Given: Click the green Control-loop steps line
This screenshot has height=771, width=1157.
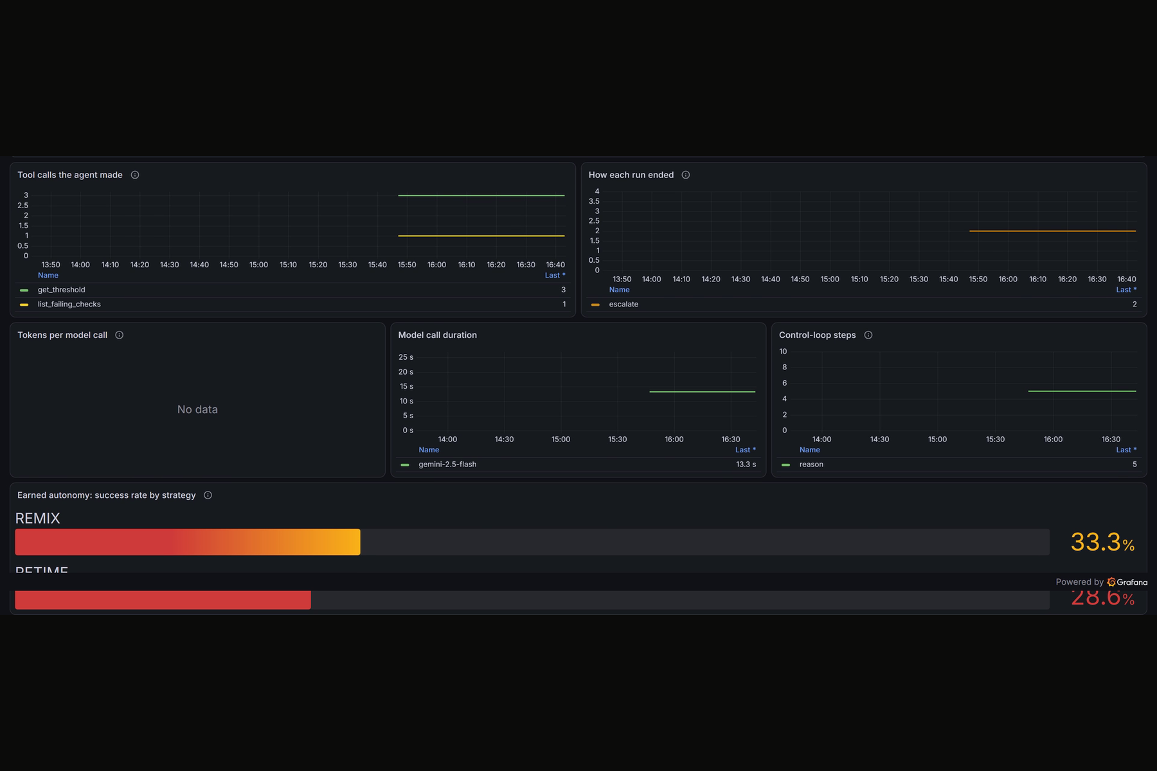Looking at the screenshot, I should click(x=1082, y=391).
